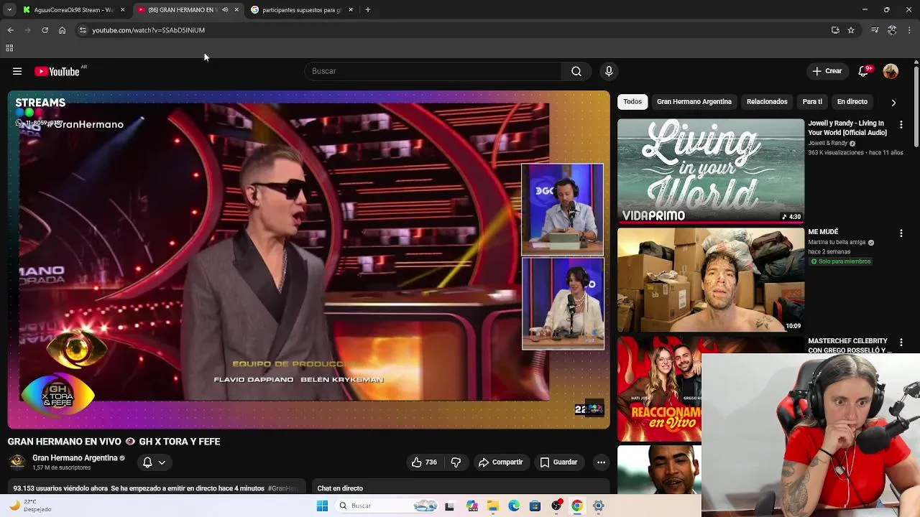Install app icon in the address bar
This screenshot has width=920, height=517.
tap(835, 30)
